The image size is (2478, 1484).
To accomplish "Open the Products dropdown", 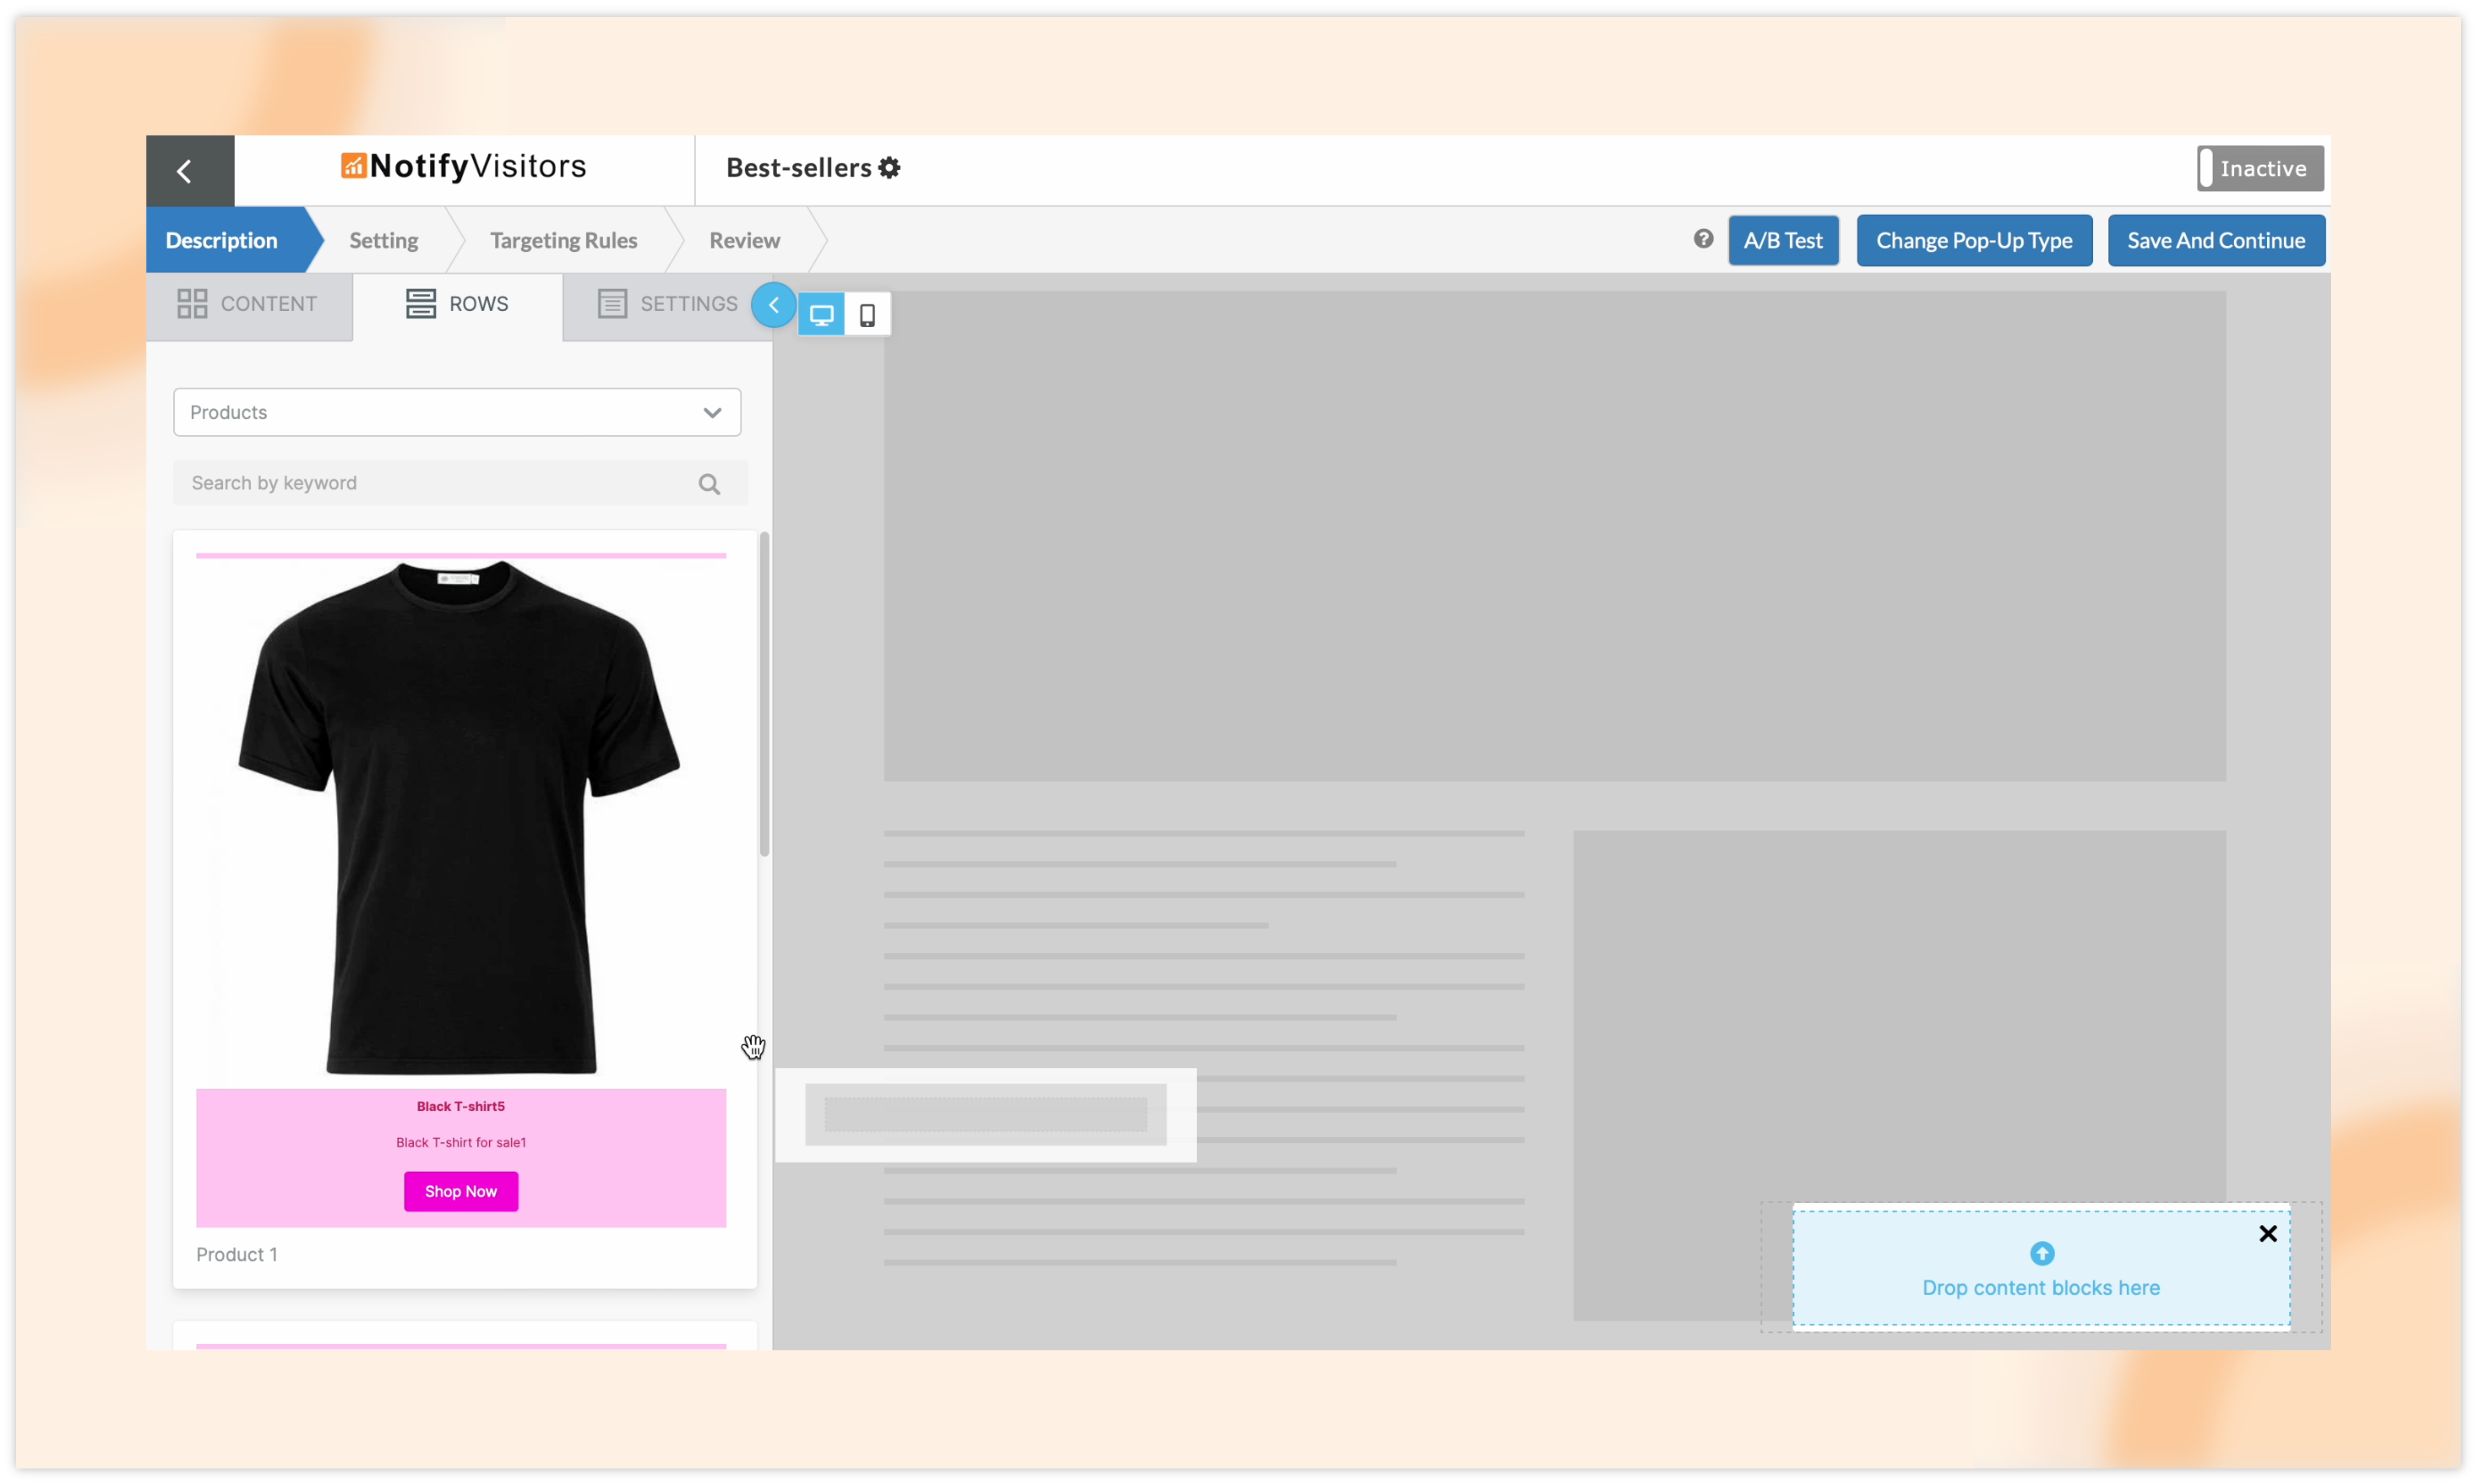I will coord(440,412).
